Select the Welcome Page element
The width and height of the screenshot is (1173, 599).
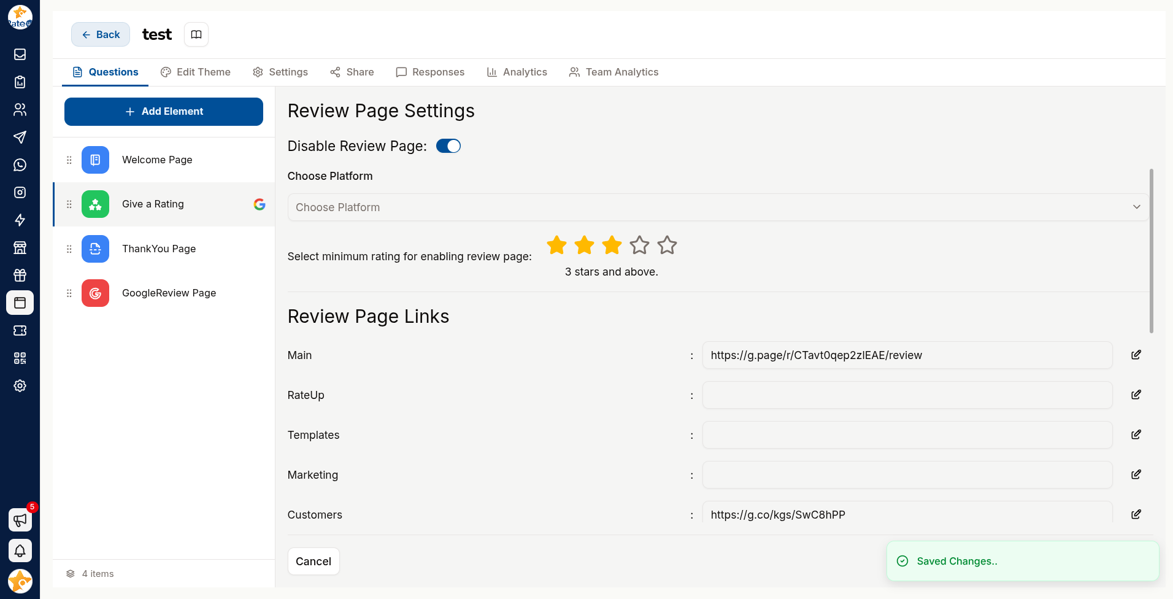pyautogui.click(x=164, y=160)
